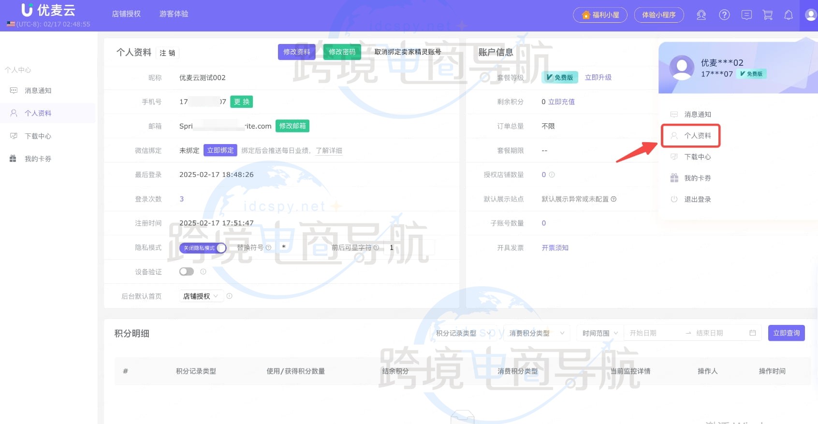Open the message list icon in header
This screenshot has height=424, width=818.
[x=746, y=15]
